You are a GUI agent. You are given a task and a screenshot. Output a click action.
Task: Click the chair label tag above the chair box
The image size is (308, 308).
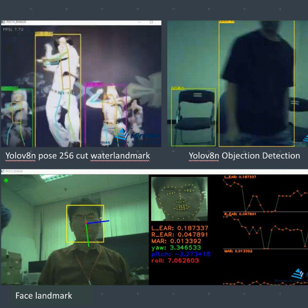[177, 88]
